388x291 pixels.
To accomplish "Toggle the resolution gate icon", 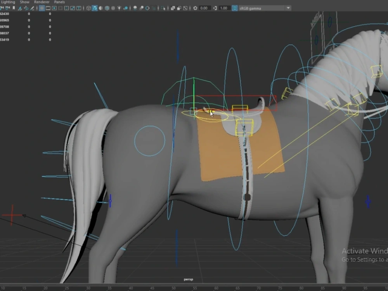I will pyautogui.click(x=54, y=8).
